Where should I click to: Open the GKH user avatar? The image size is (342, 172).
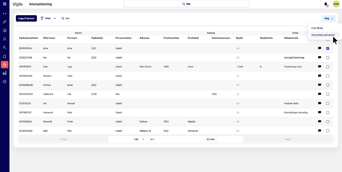[336, 4]
